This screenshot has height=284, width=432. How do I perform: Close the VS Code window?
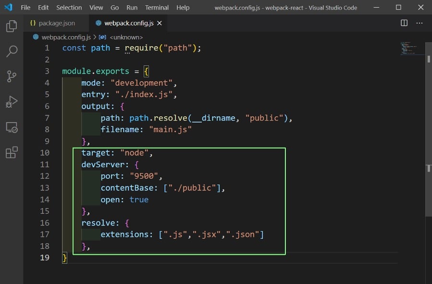click(420, 7)
